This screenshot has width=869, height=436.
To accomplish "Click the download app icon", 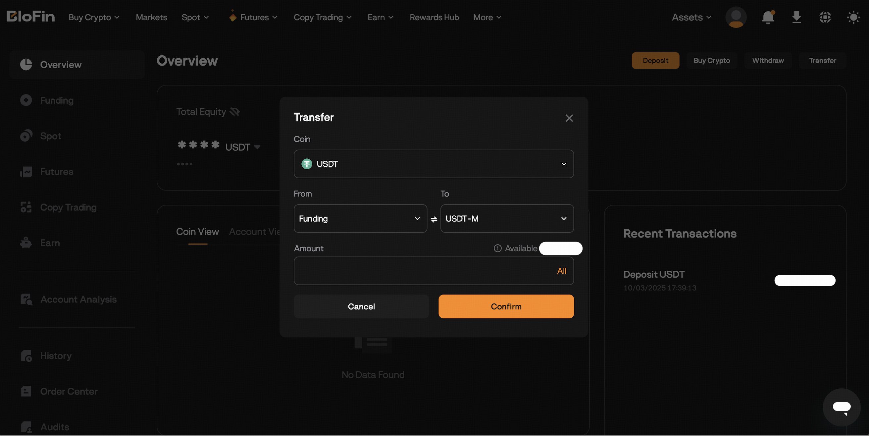I will [x=796, y=17].
